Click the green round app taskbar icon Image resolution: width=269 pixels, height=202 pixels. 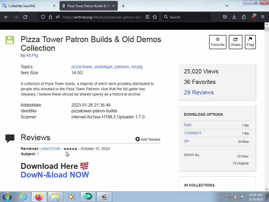[88, 197]
